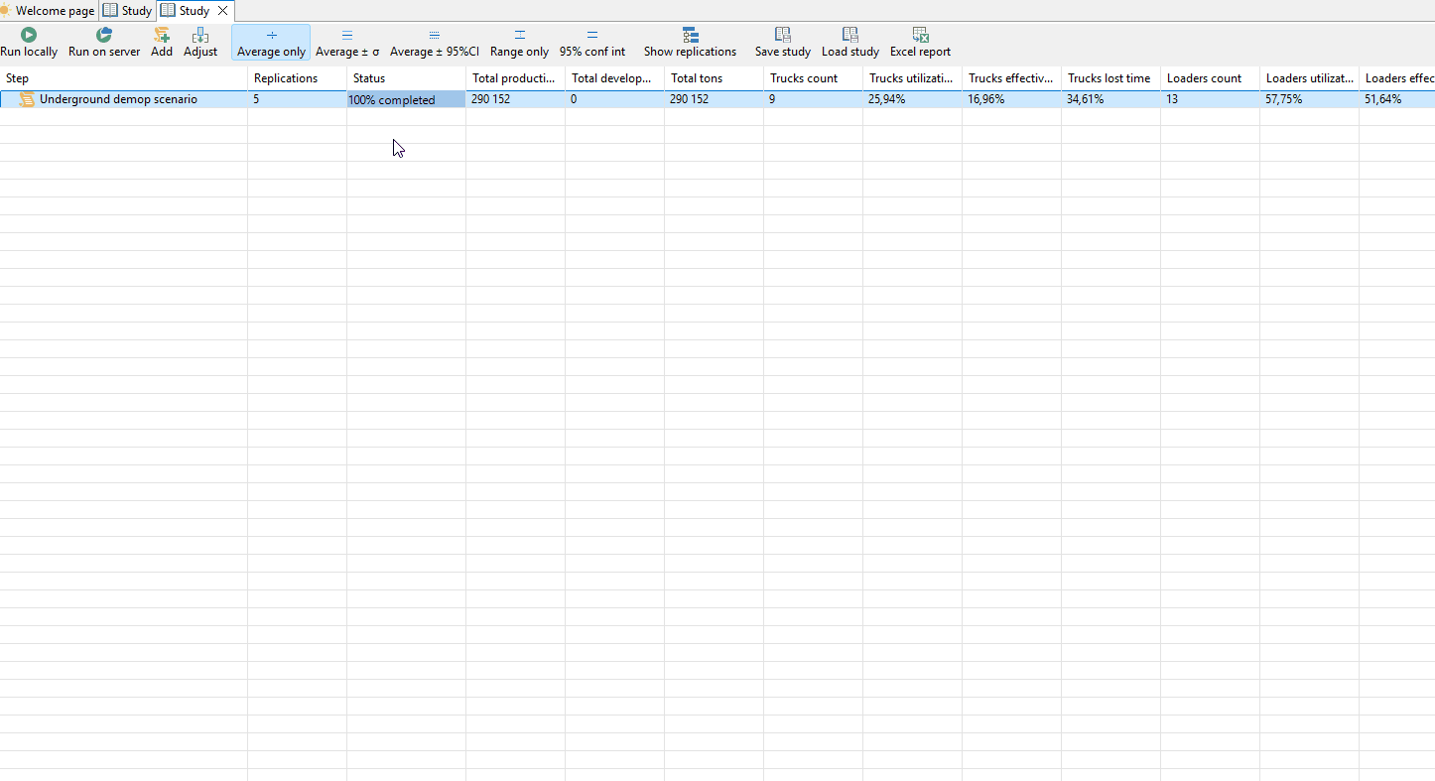
Task: Add a new step with Add button
Action: point(162,43)
